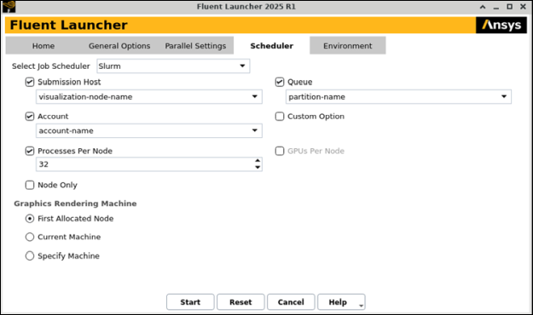Screen dimensions: 533x315
Task: Uncheck the Queue checkbox
Action: click(x=280, y=82)
